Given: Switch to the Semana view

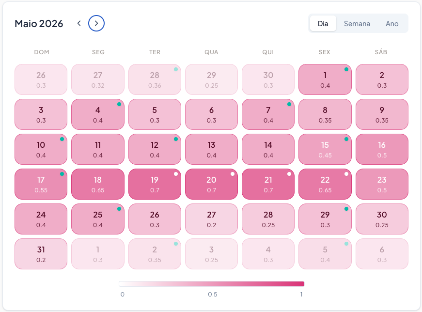Looking at the screenshot, I should (x=357, y=23).
